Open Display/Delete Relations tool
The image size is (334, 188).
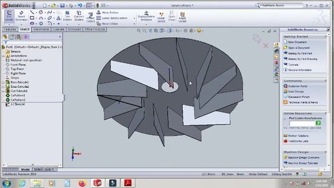coord(146,16)
